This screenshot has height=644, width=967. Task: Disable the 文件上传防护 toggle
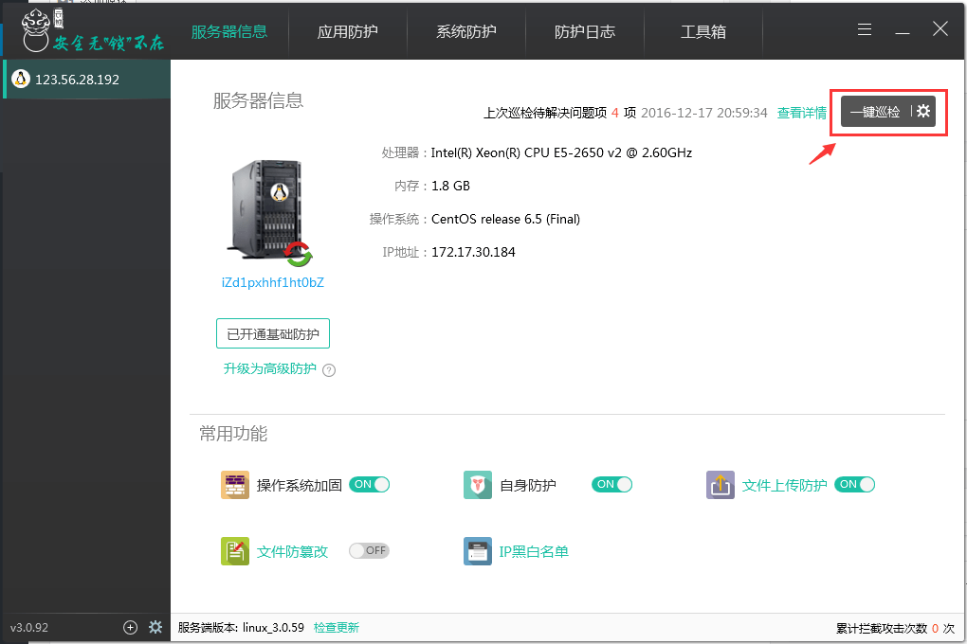point(855,484)
